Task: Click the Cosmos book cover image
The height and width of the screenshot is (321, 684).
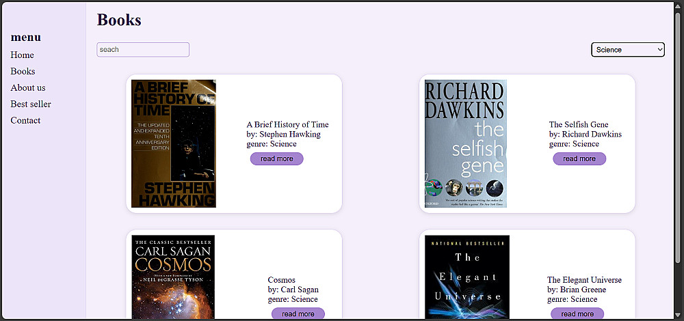Action: click(173, 277)
